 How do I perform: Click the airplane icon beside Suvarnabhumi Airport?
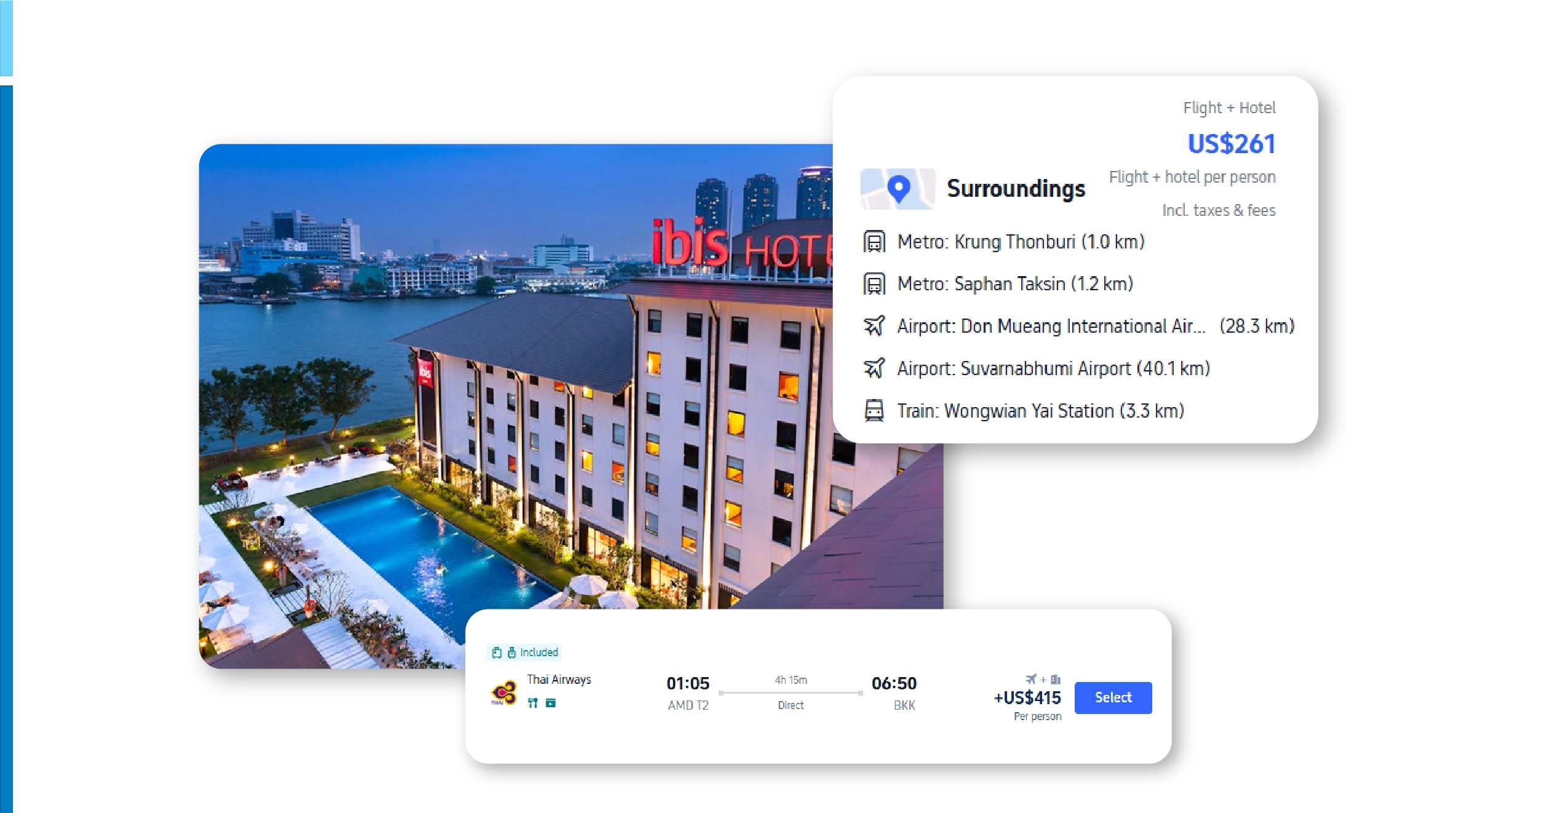pos(874,368)
